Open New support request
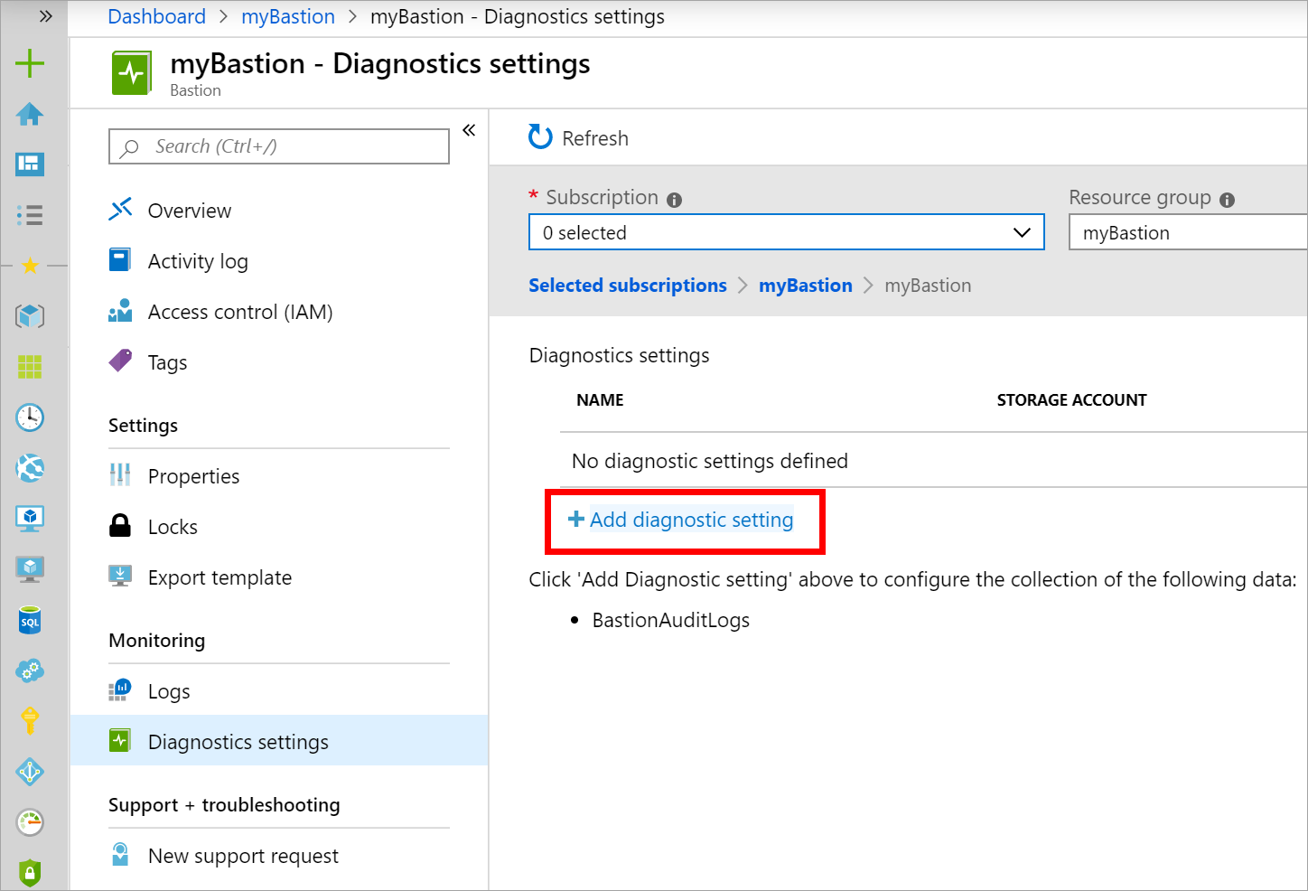The width and height of the screenshot is (1308, 891). click(x=279, y=856)
